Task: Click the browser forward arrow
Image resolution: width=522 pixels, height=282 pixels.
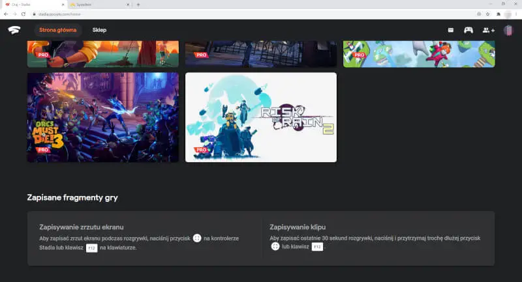Action: click(14, 14)
